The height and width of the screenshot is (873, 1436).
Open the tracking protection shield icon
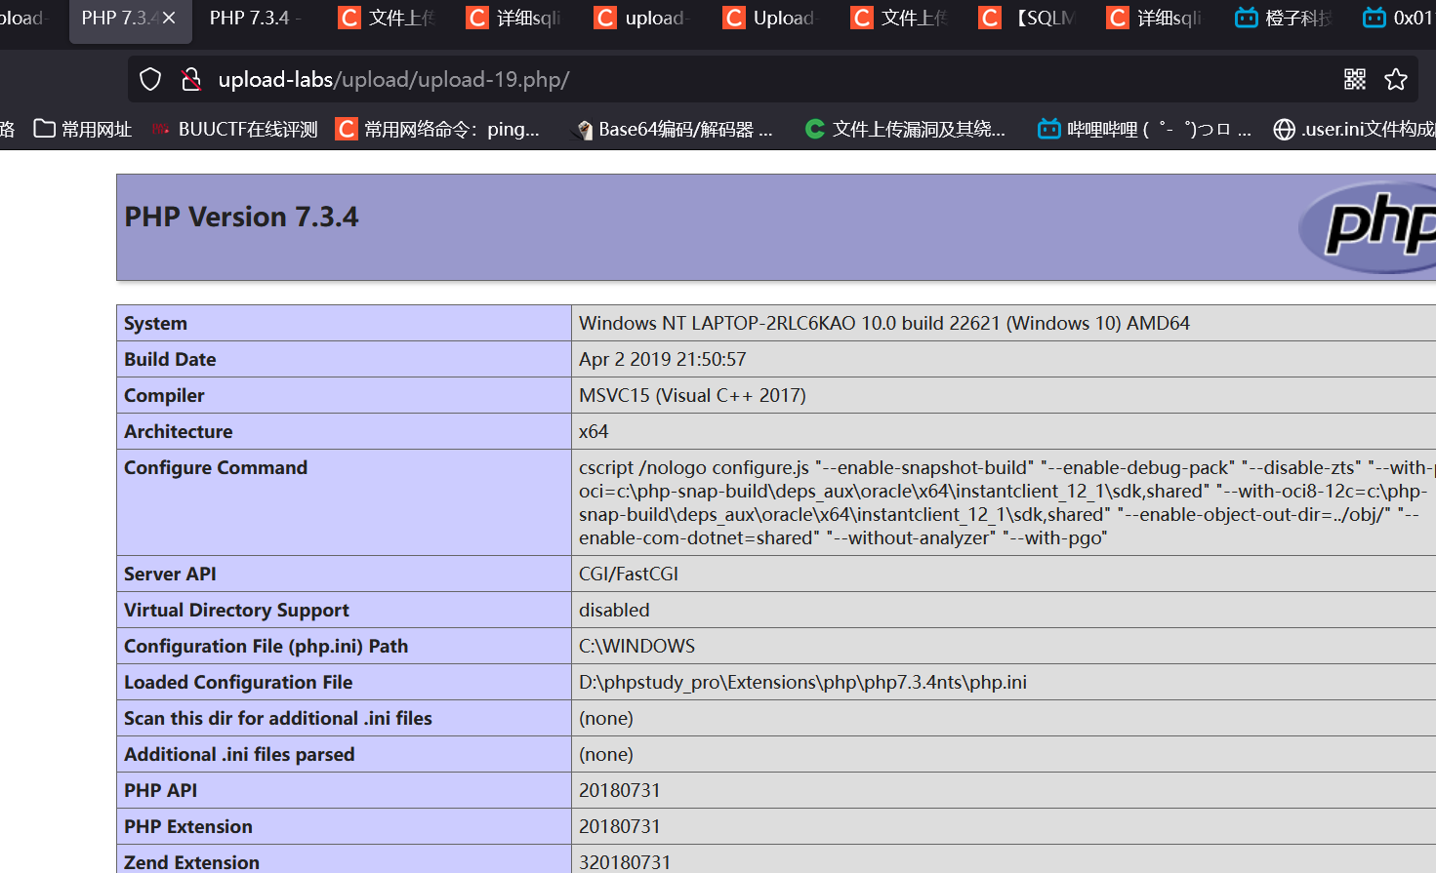click(x=150, y=79)
